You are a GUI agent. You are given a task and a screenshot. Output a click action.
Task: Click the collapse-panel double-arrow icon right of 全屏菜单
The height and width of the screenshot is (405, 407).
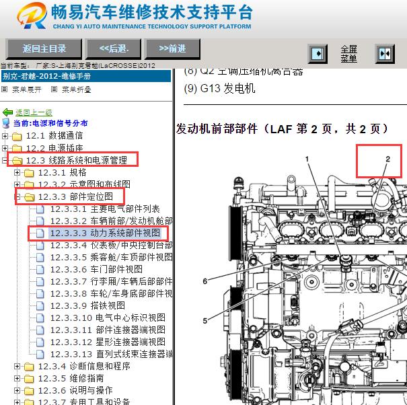click(385, 54)
